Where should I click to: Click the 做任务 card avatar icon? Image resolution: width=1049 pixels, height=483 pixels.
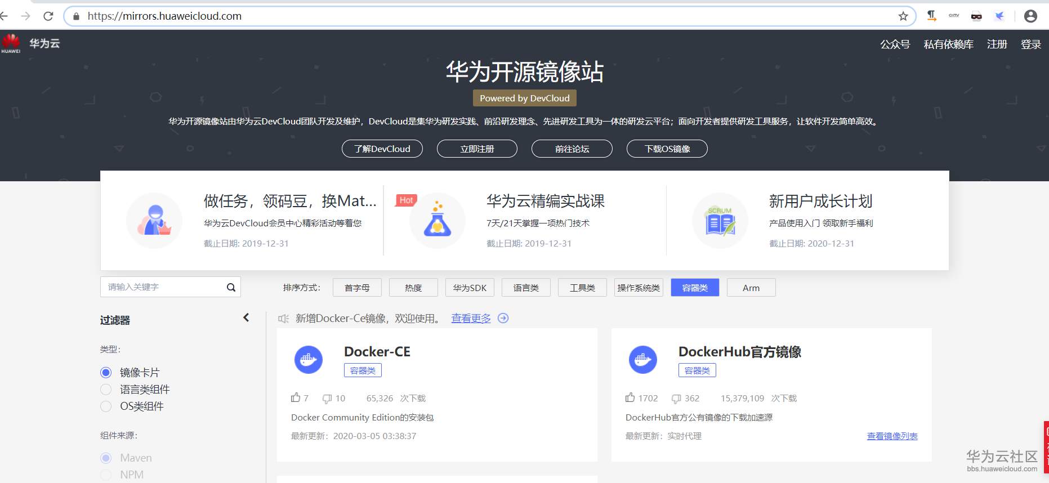(154, 221)
